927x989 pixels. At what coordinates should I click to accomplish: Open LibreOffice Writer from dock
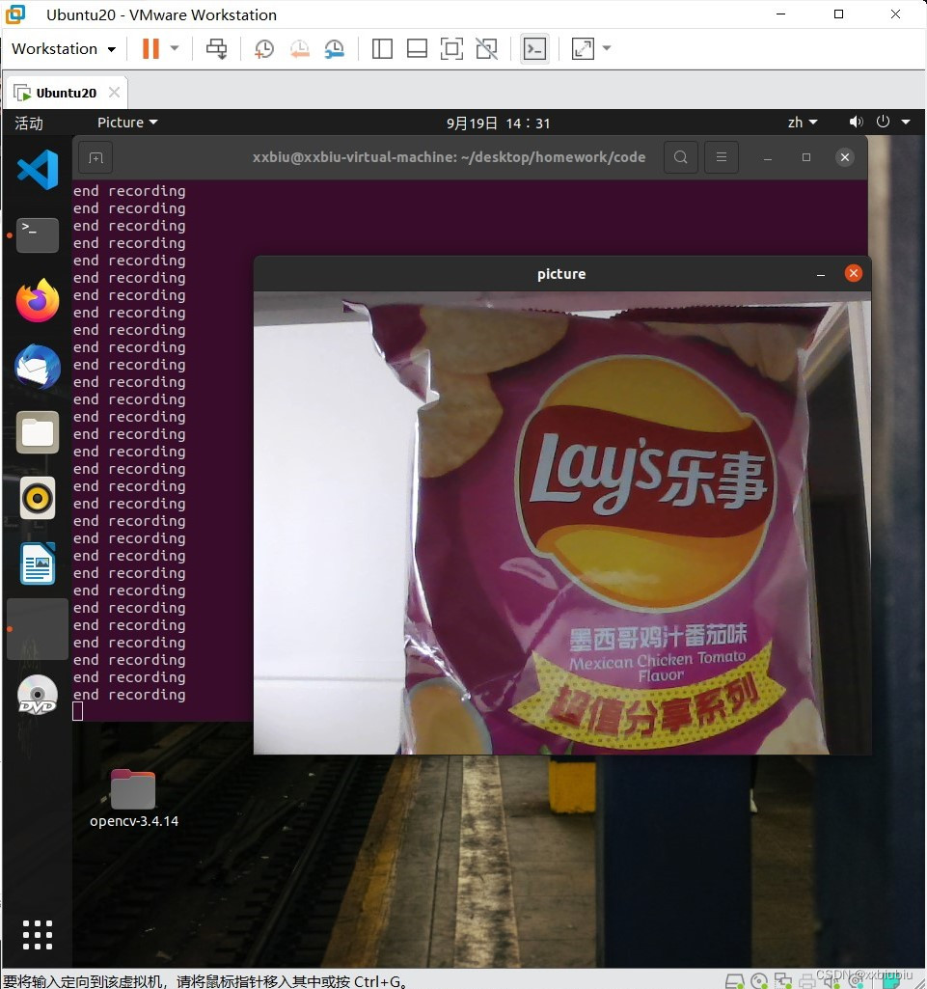pyautogui.click(x=38, y=563)
